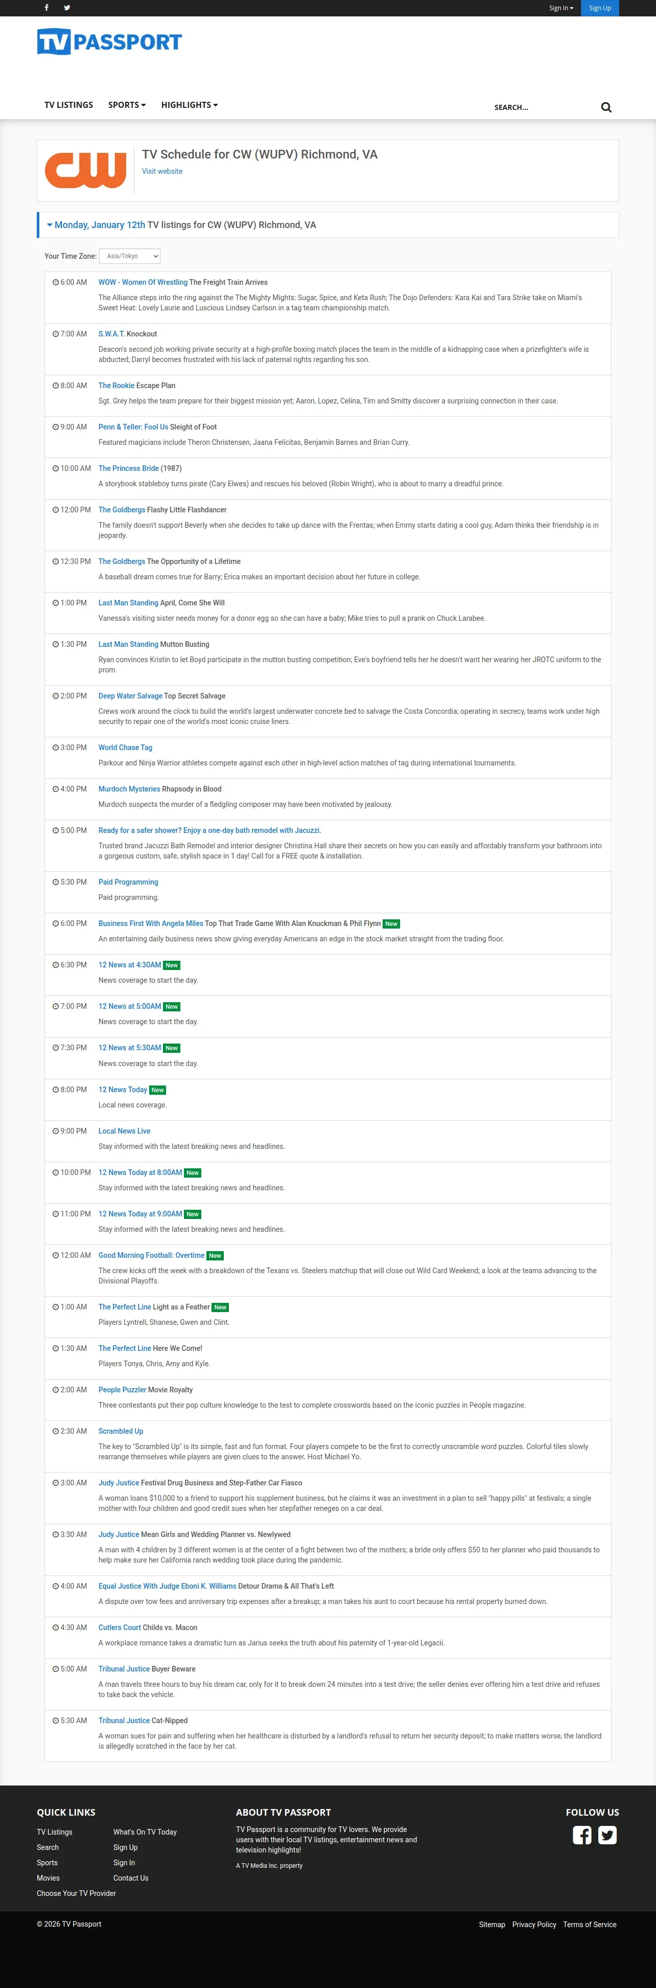The image size is (656, 1988).
Task: Go to TV Listings in the navigation bar
Action: 68,105
